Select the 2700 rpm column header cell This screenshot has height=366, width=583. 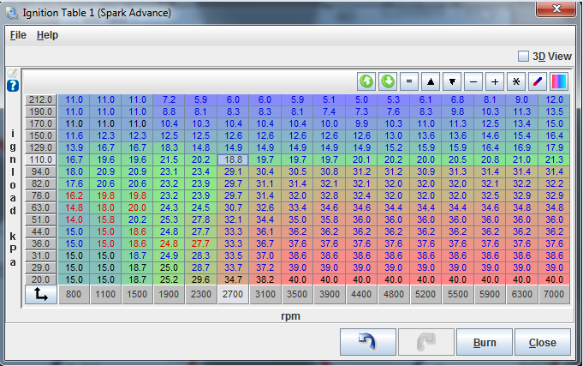click(232, 296)
